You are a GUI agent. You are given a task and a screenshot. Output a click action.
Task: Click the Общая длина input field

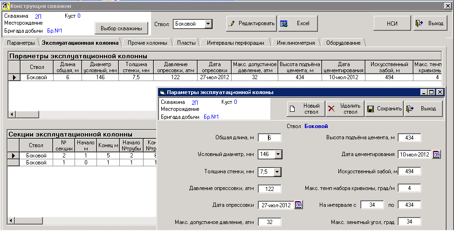pos(269,138)
